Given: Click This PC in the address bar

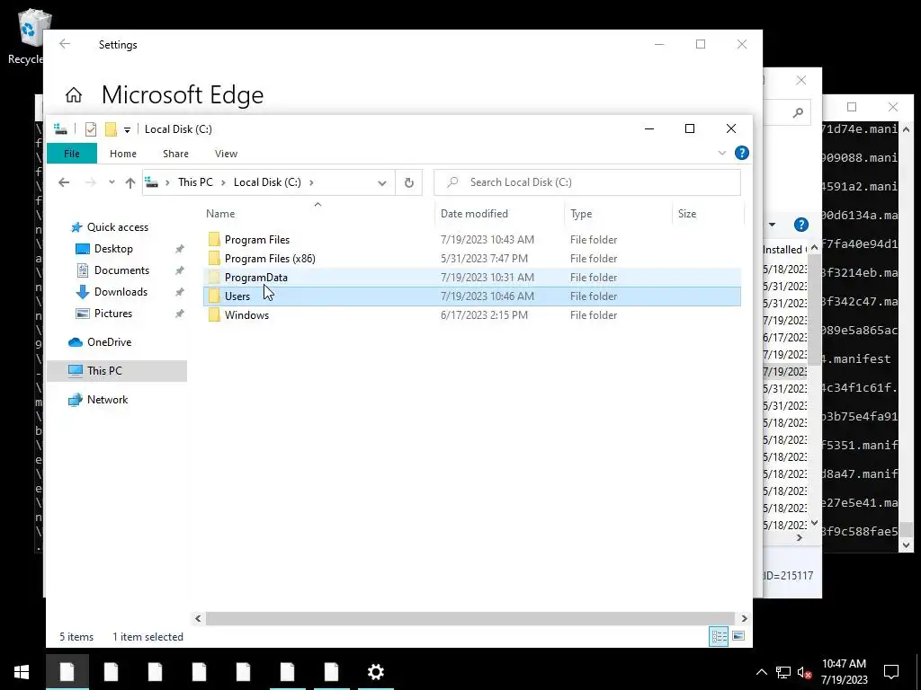Looking at the screenshot, I should coord(195,182).
